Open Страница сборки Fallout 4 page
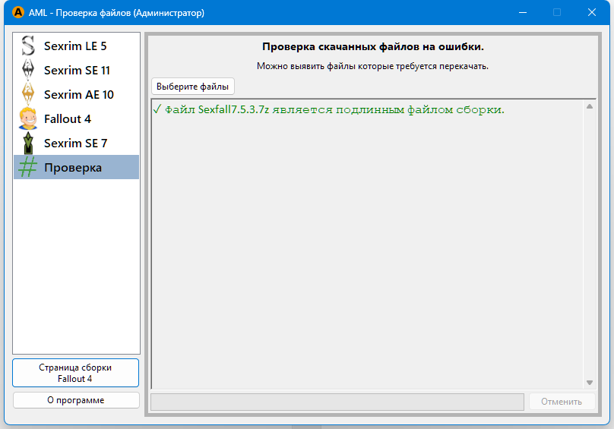The width and height of the screenshot is (614, 429). (x=76, y=373)
